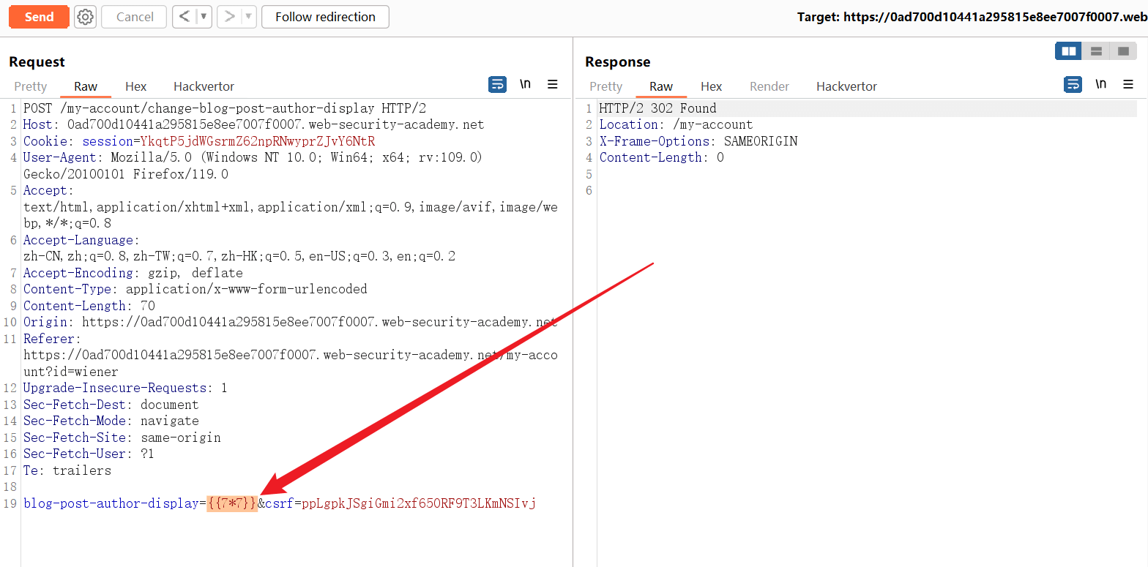The image size is (1148, 567).
Task: Select side-by-side split layout icon
Action: tap(1069, 51)
